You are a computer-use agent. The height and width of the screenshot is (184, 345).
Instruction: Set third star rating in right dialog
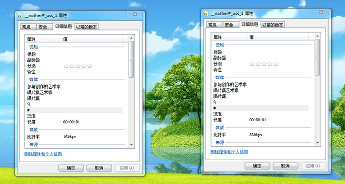coord(264,64)
